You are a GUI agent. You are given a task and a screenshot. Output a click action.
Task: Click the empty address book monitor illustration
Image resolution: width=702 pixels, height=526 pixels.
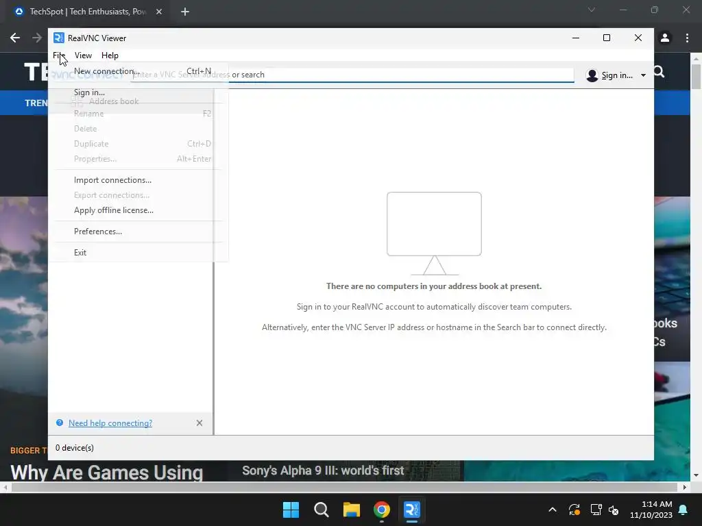coord(434,234)
